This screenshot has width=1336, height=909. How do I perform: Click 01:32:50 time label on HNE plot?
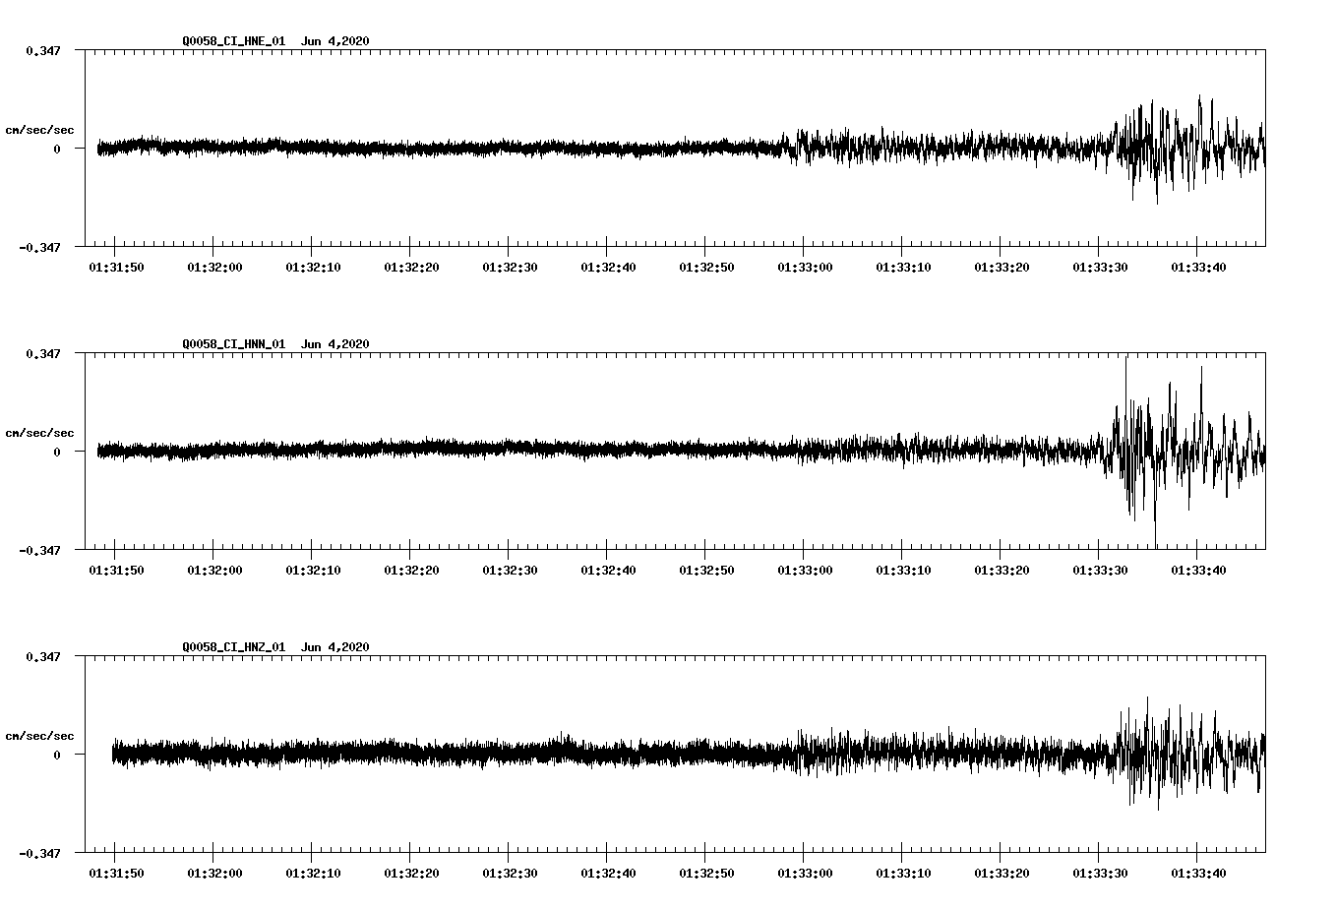click(705, 267)
